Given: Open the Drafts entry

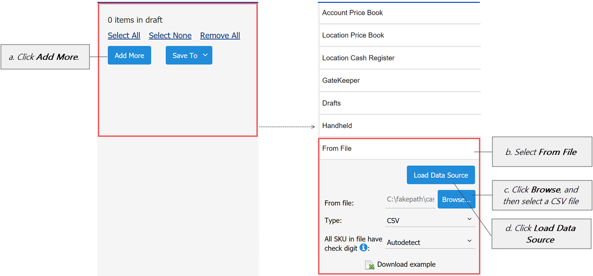Looking at the screenshot, I should click(331, 103).
